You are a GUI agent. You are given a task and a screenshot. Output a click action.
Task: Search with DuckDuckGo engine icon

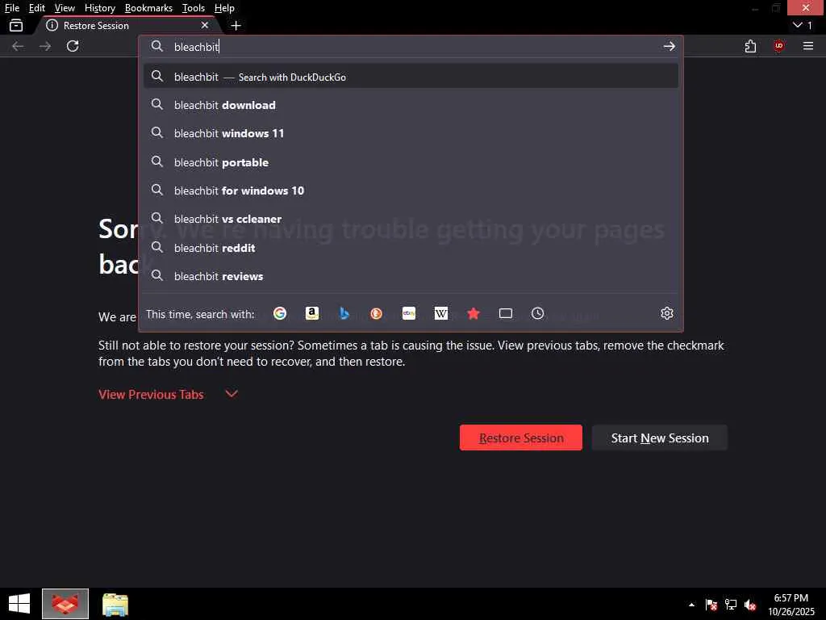376,314
